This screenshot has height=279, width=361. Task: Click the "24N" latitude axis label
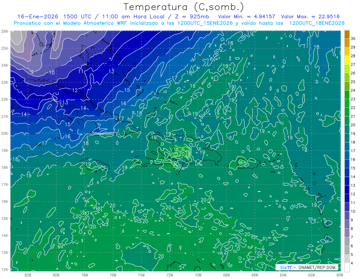pos(5,65)
